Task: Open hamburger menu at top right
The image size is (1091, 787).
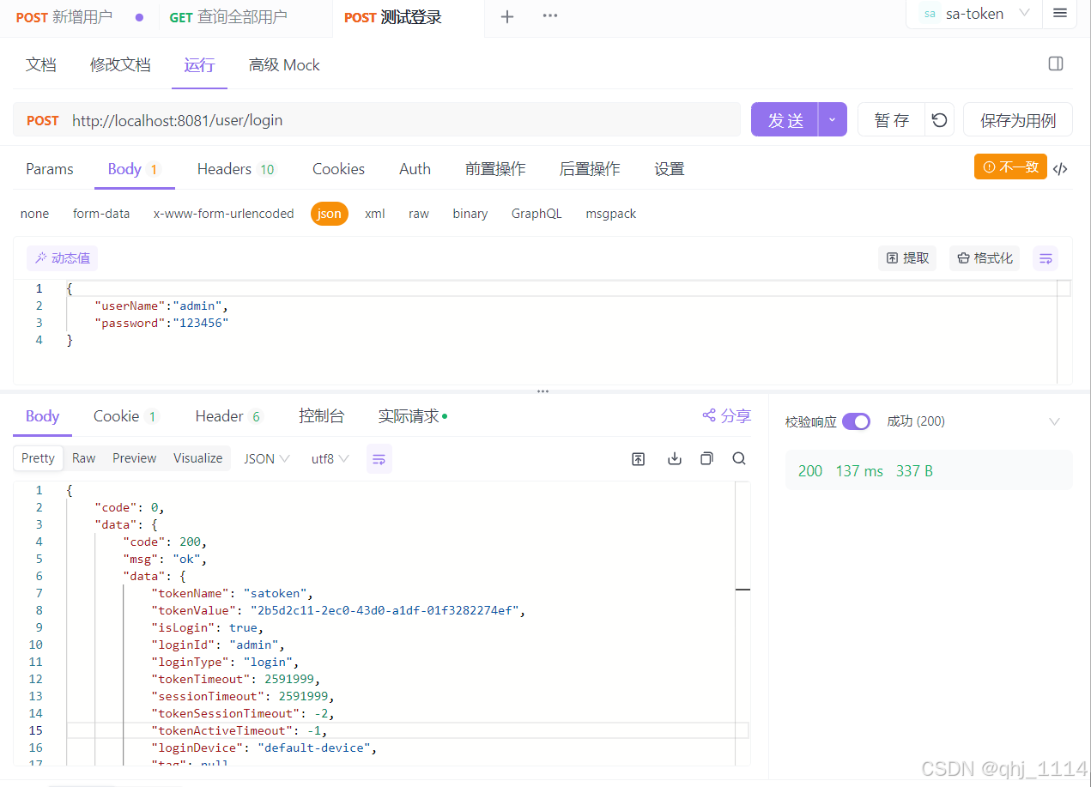Action: (x=1060, y=13)
